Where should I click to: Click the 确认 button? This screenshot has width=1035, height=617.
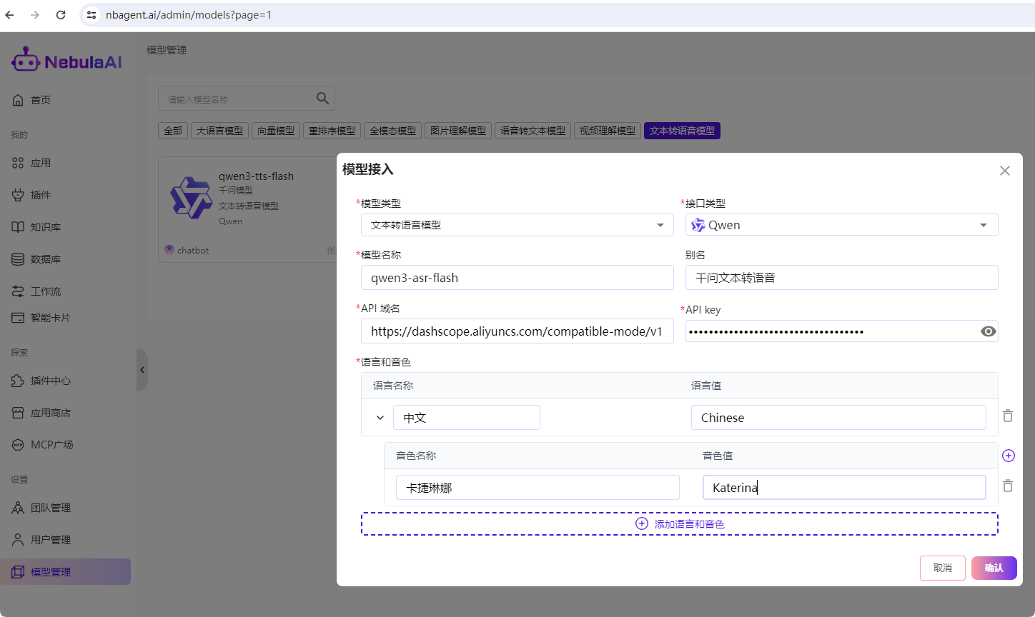point(994,568)
